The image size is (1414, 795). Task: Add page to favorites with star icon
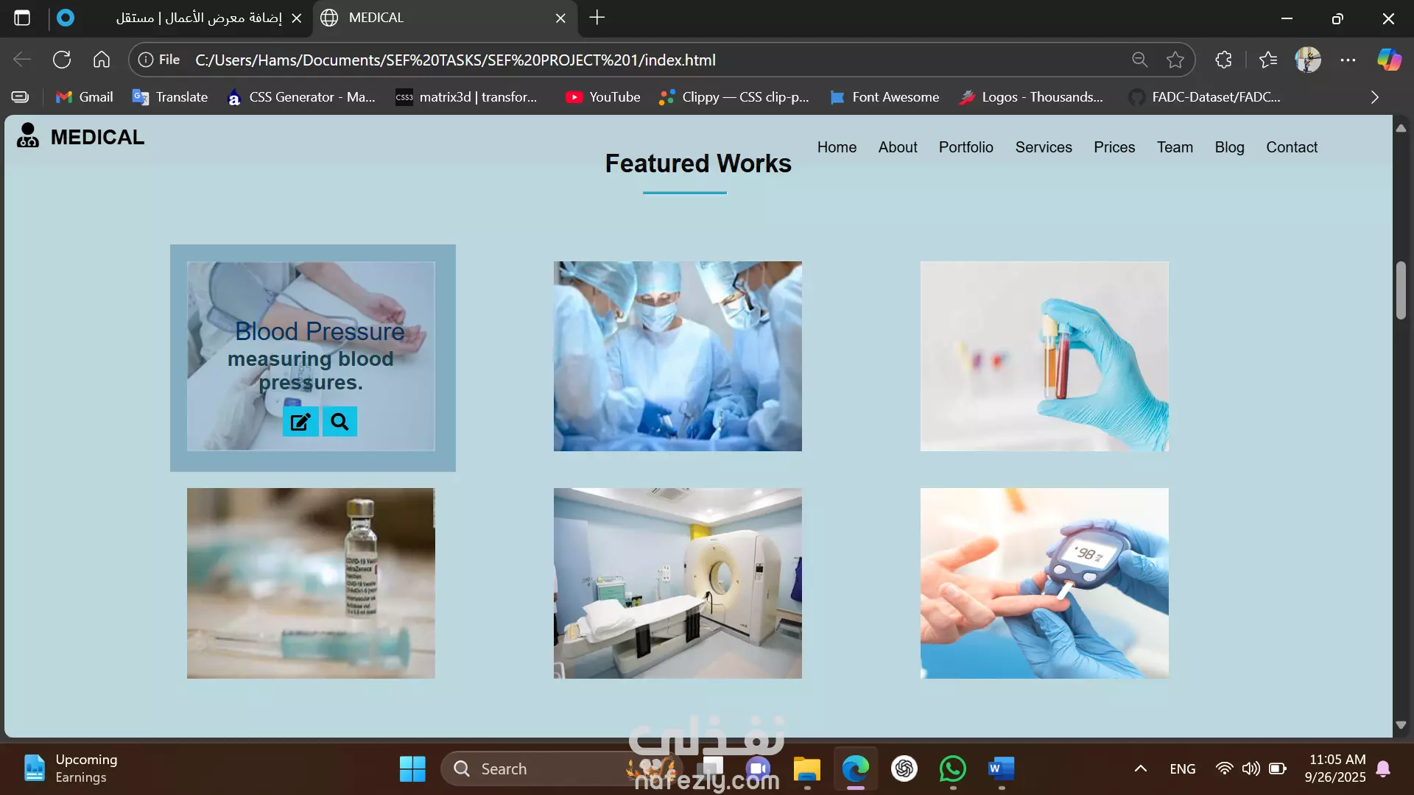click(x=1175, y=60)
